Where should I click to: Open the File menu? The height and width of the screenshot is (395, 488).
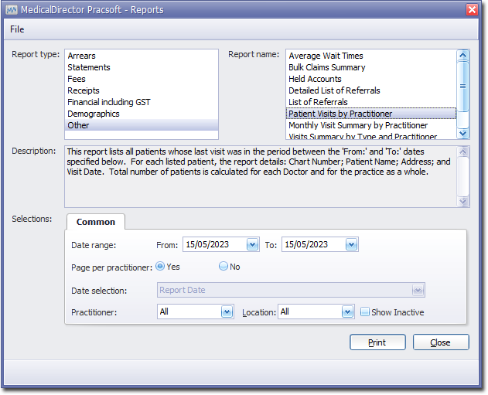click(x=17, y=29)
